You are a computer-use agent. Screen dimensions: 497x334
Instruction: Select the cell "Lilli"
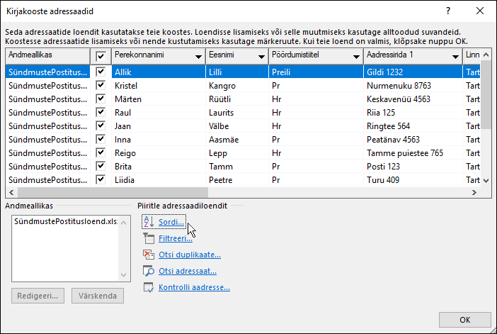tap(237, 72)
